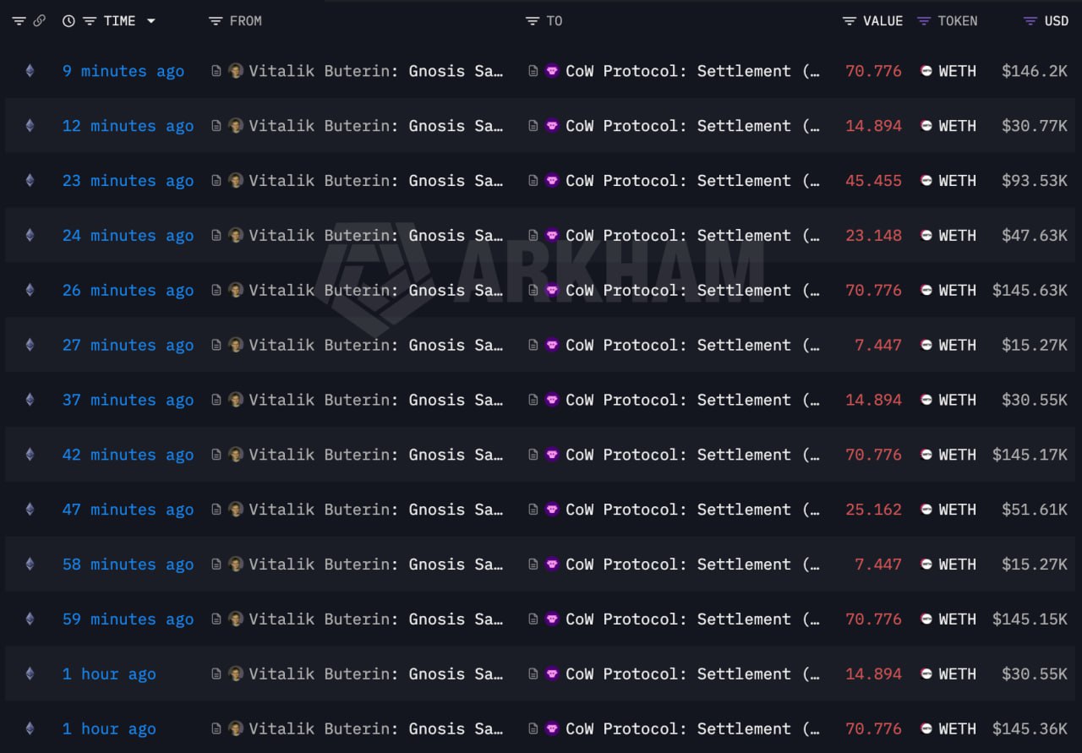The height and width of the screenshot is (753, 1082).
Task: Click WETH token icon in 37 minutes row
Action: pos(926,400)
